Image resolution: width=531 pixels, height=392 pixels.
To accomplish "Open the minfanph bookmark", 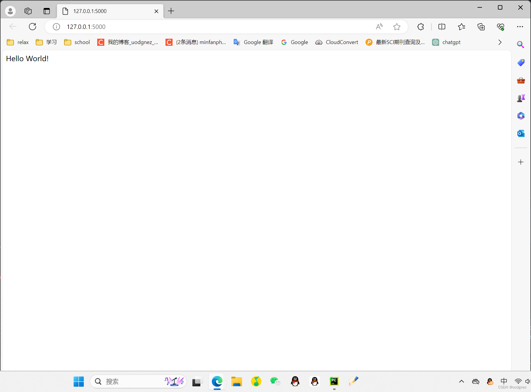I will tap(196, 42).
